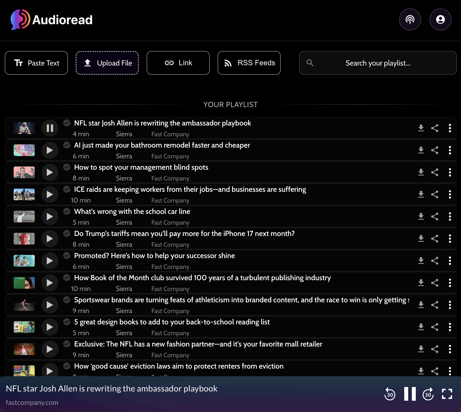Screen dimensions: 461x412
Task: Play 'Promoted? Here's how to help your successor'
Action: tap(50, 261)
